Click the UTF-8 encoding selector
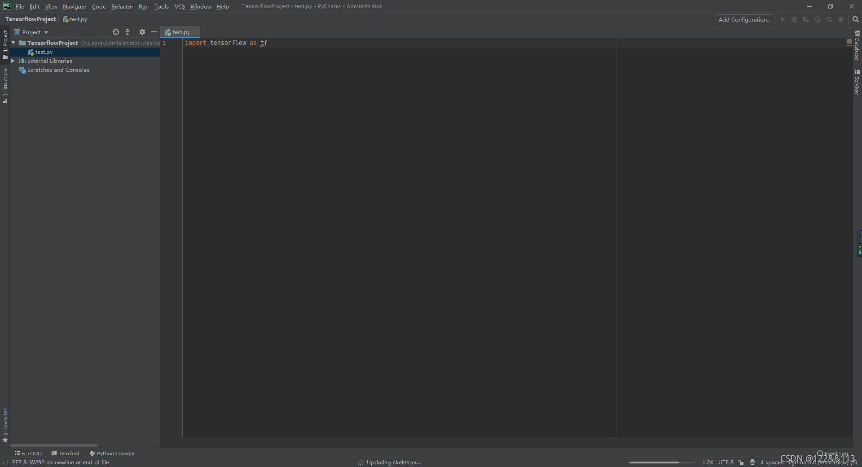Screen dimensions: 862x467 point(726,462)
